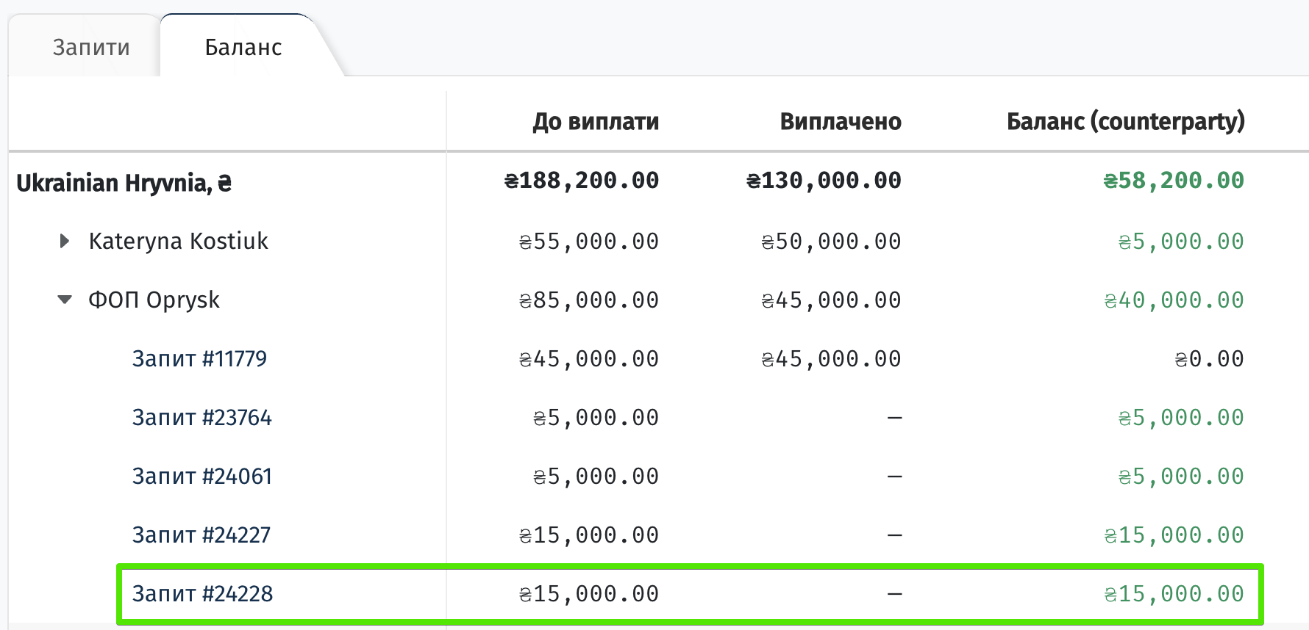
Task: Click ФОП Oprysk name
Action: tap(154, 300)
